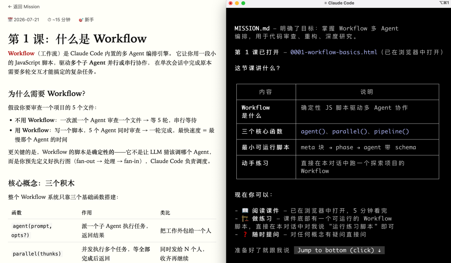Image resolution: width=451 pixels, height=263 pixels.
Task: Click the bullet starting 用 Workflow：写一个脚本
Action: [114, 135]
